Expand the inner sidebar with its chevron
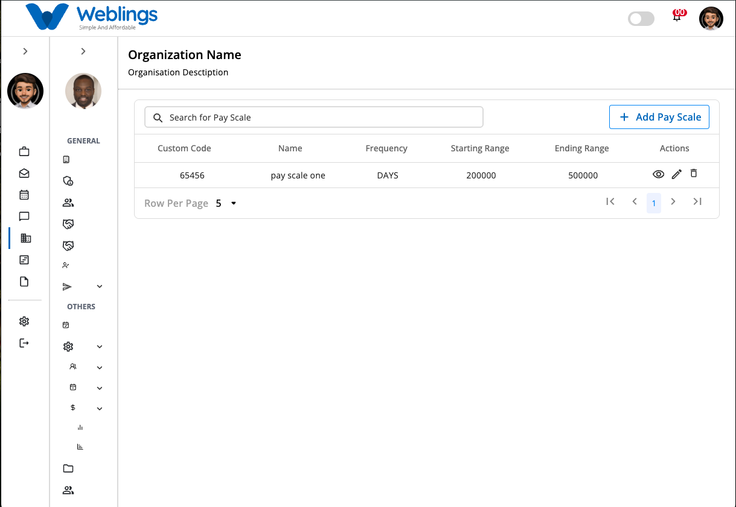 [x=83, y=51]
